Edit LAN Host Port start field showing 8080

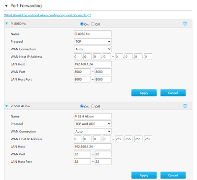(82, 79)
